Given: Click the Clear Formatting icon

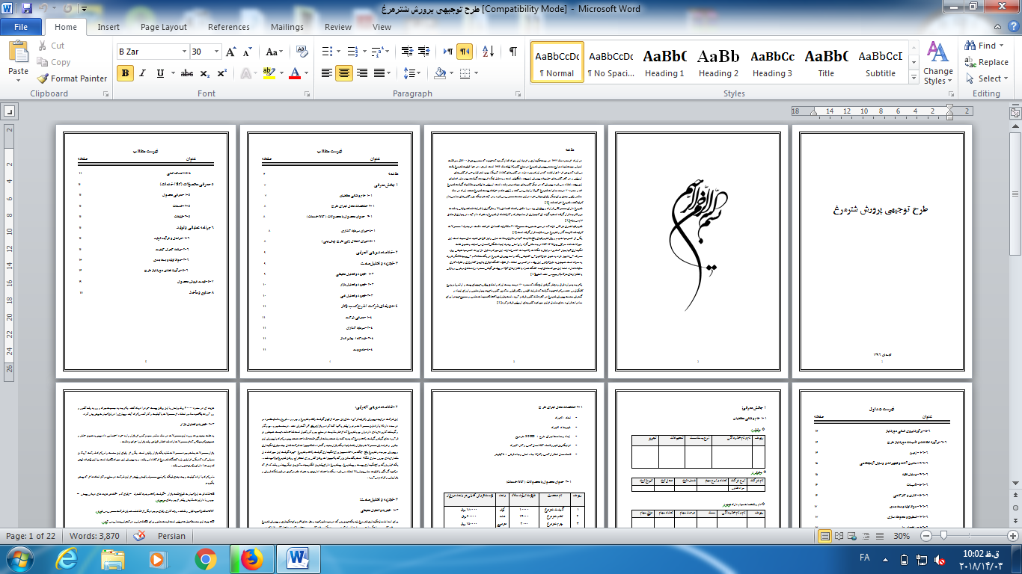Looking at the screenshot, I should click(302, 52).
